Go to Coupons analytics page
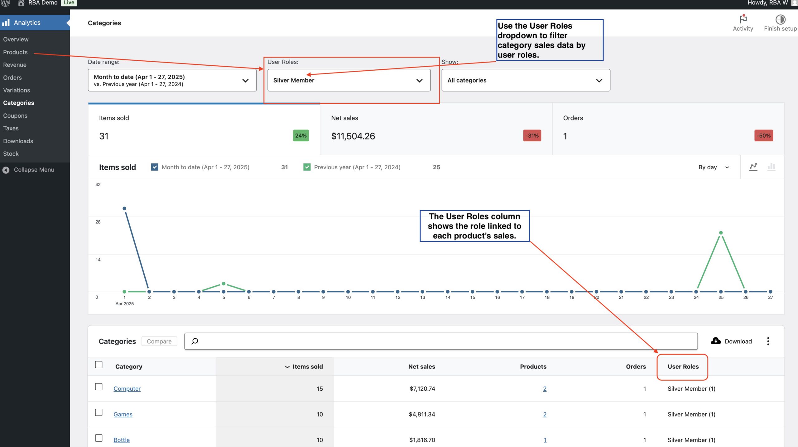 tap(15, 115)
